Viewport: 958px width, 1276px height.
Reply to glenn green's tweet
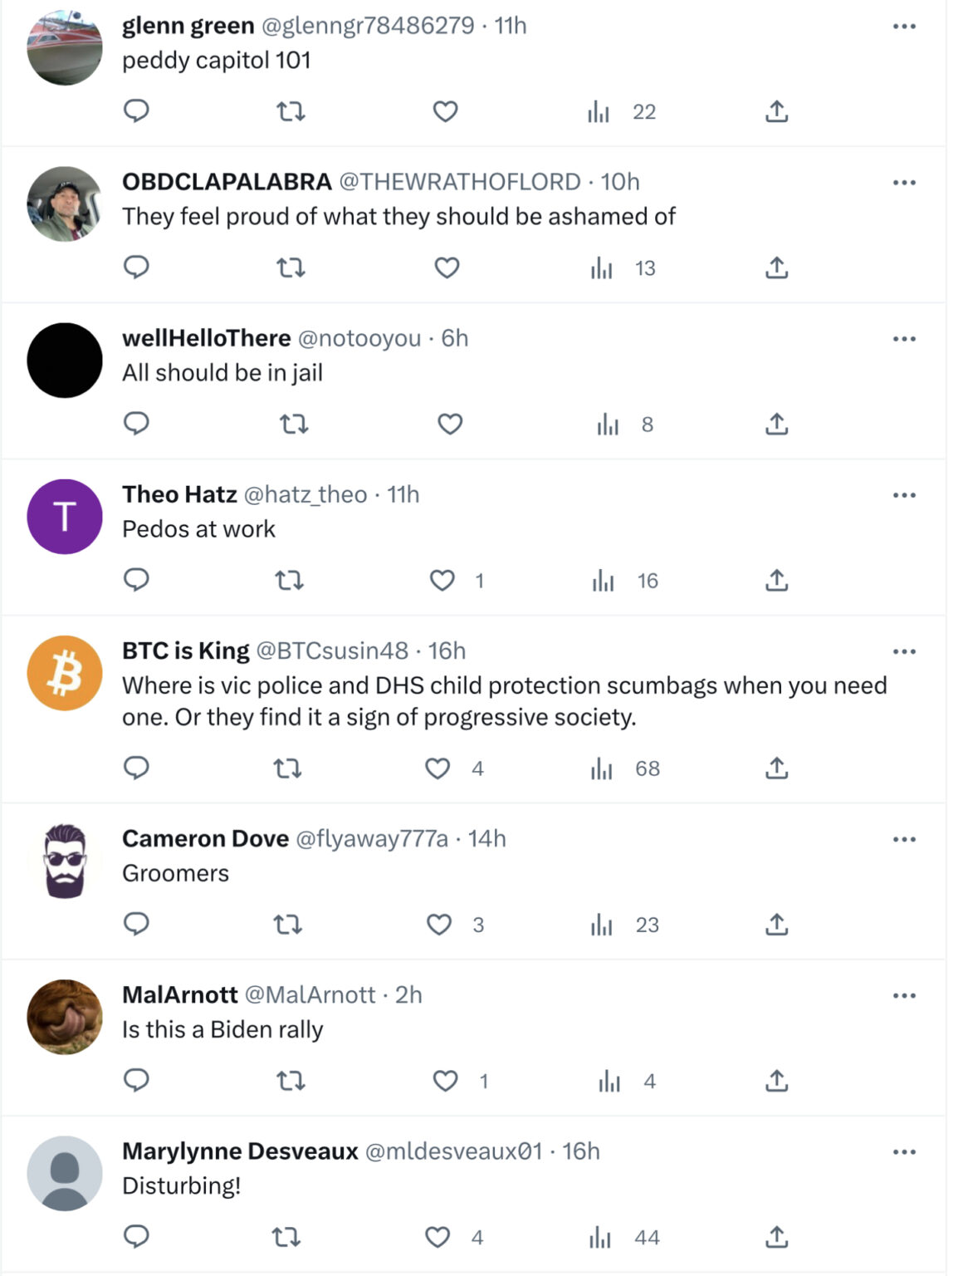136,110
